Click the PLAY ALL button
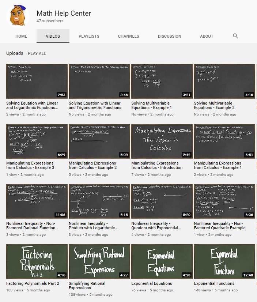 point(37,53)
